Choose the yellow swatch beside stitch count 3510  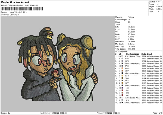pyautogui.click(x=122, y=76)
